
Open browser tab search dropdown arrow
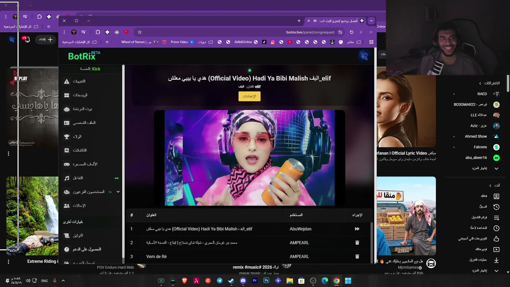pyautogui.click(x=371, y=21)
